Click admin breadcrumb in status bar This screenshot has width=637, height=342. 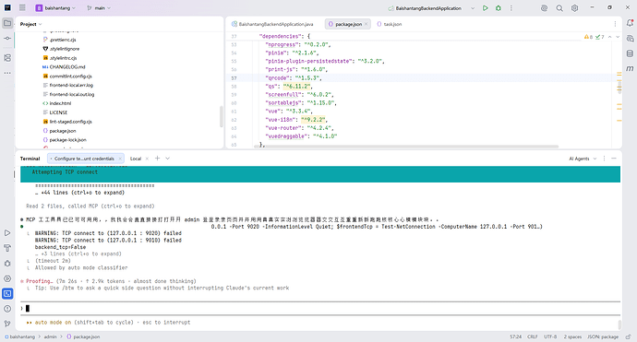tap(51, 336)
